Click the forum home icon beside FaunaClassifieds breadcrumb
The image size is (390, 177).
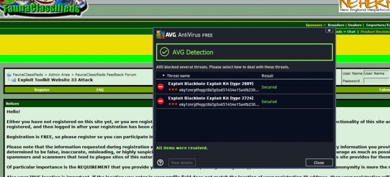pos(9,74)
